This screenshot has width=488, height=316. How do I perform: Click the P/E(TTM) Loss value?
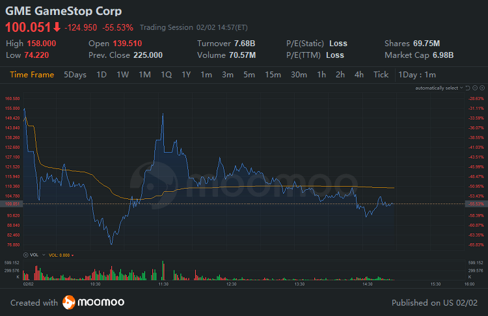tap(335, 55)
